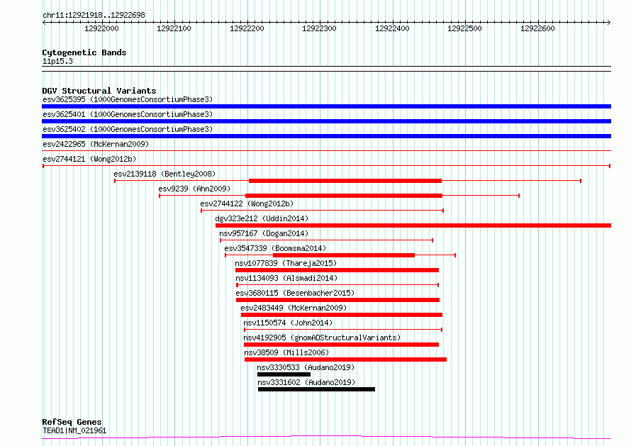Click ruler position 12922300

pos(320,28)
